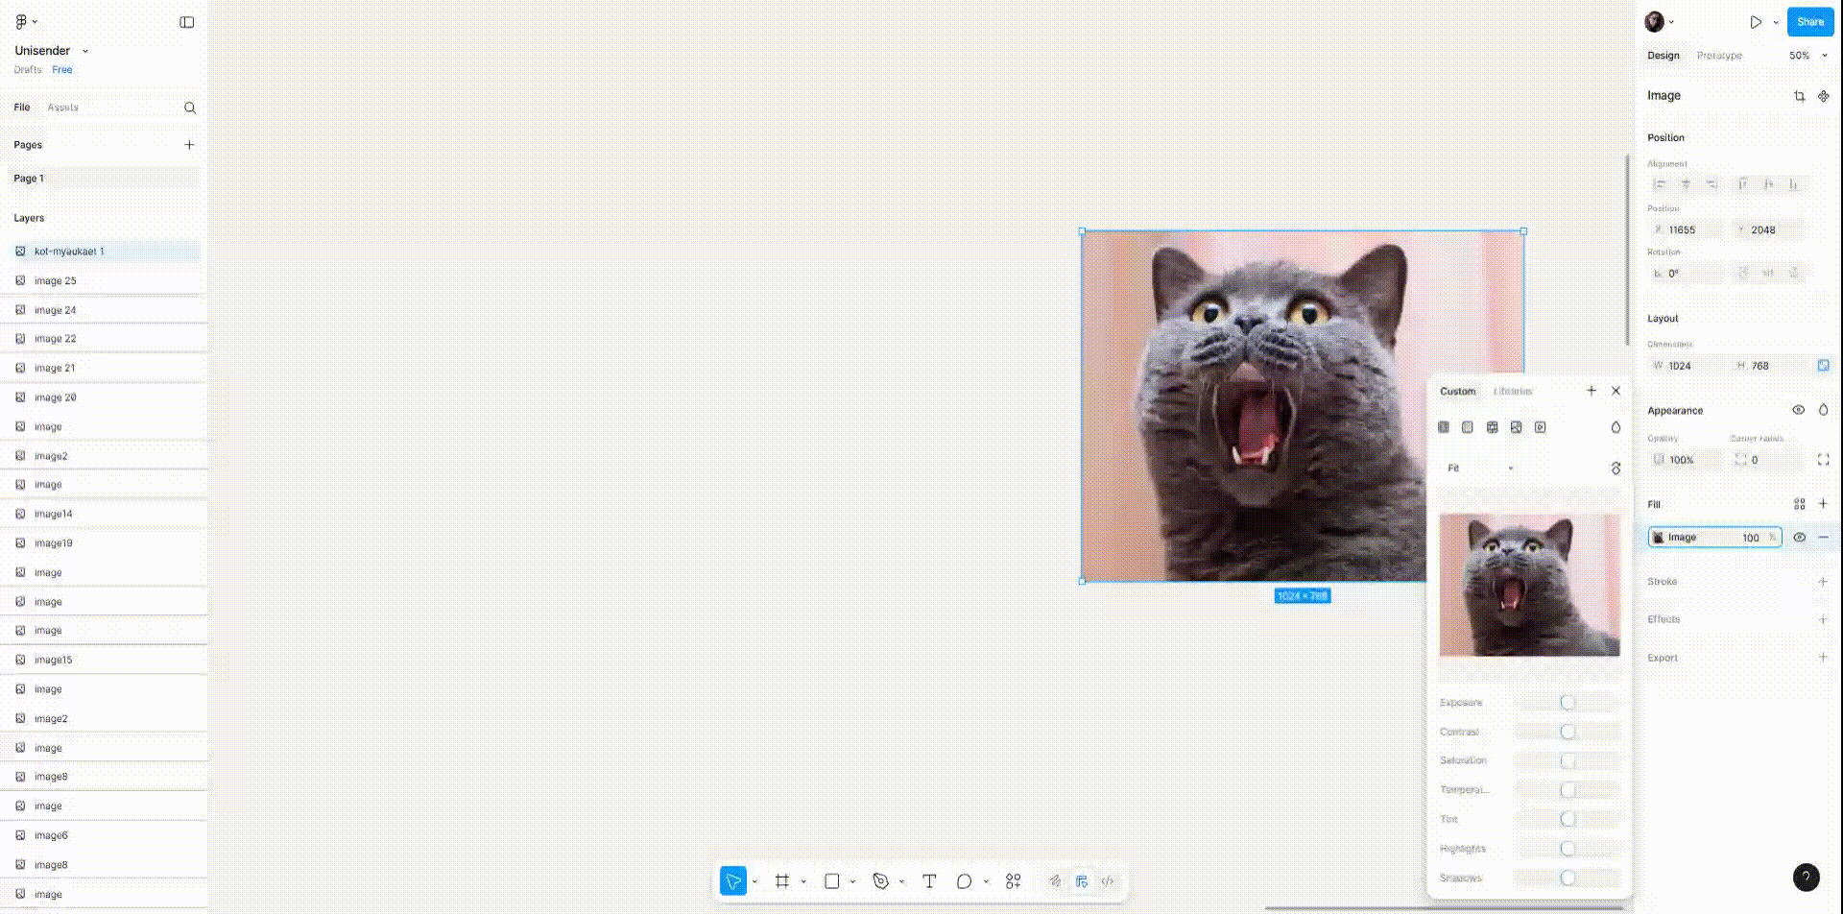
Task: Select the Pen tool in the toolbar
Action: (x=880, y=881)
